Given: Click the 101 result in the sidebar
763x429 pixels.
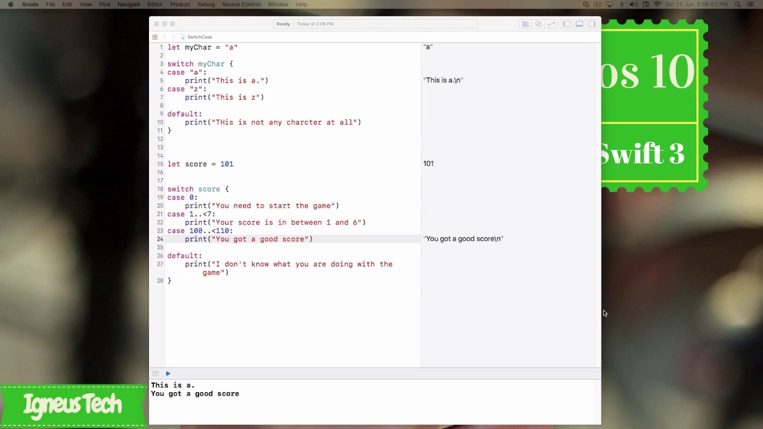Looking at the screenshot, I should 429,163.
